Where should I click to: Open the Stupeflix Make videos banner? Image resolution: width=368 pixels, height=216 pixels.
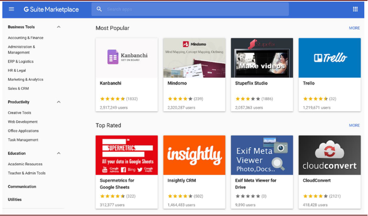coord(262,58)
